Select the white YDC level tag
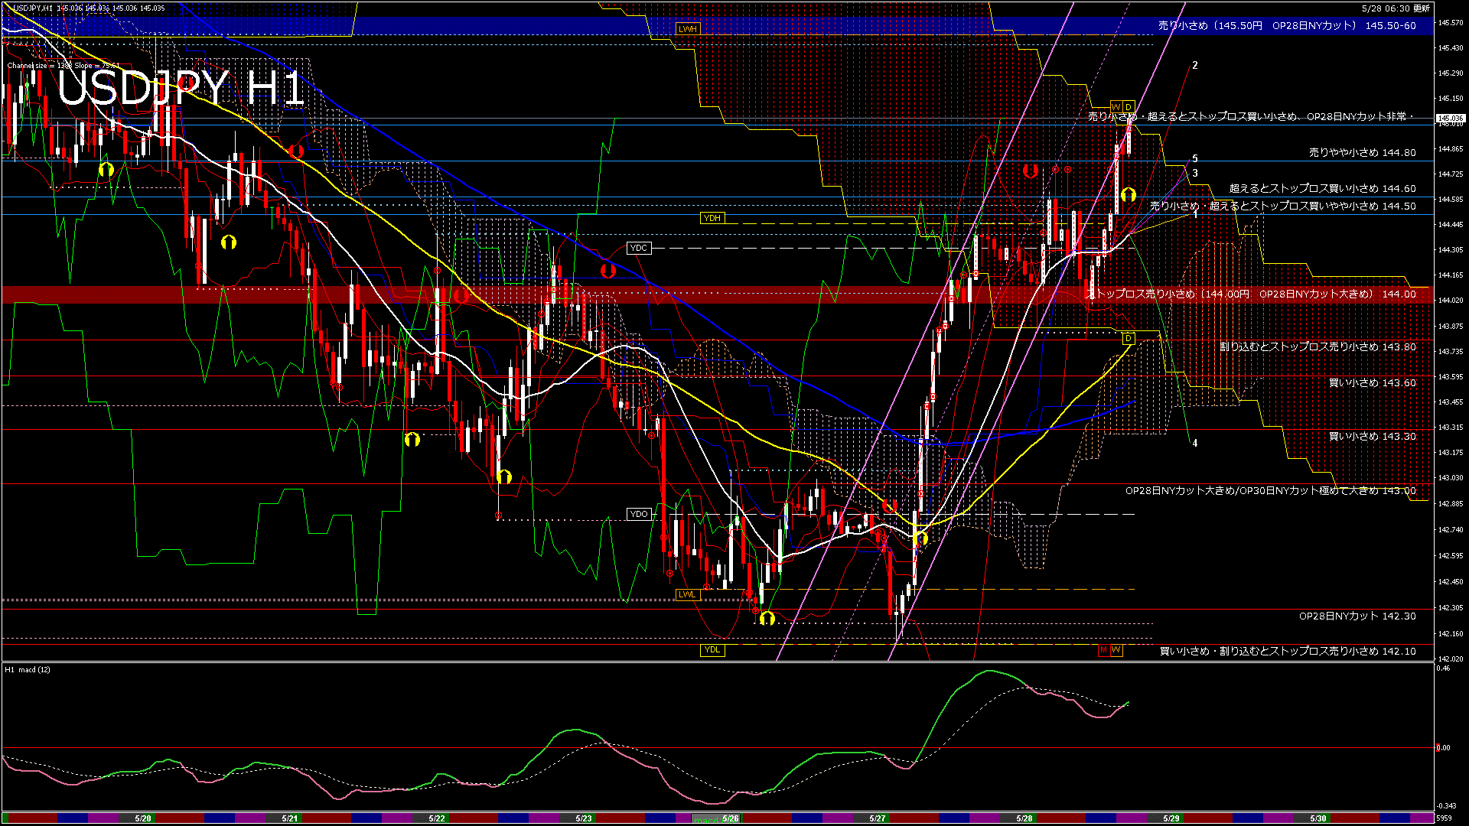 [x=638, y=248]
